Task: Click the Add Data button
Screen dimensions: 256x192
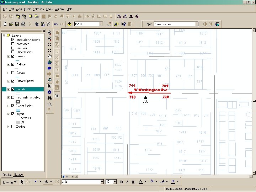Action: click(x=69, y=24)
